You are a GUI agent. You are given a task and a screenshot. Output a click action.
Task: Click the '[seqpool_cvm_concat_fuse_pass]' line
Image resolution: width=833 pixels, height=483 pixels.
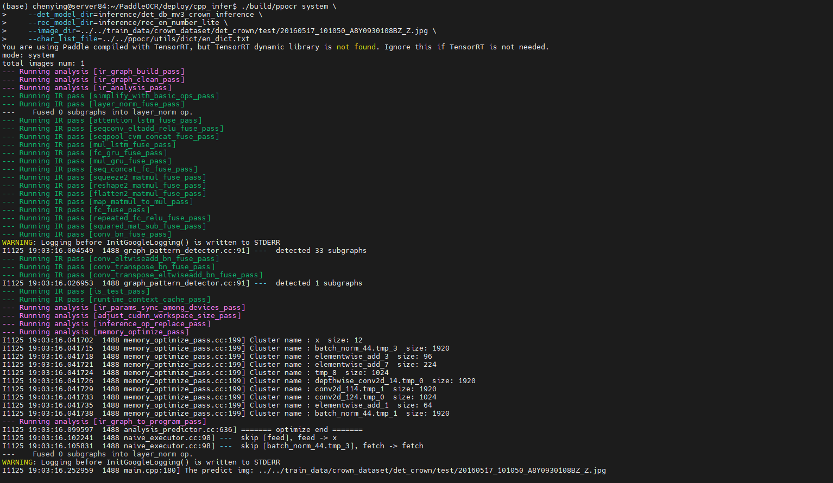click(x=111, y=137)
